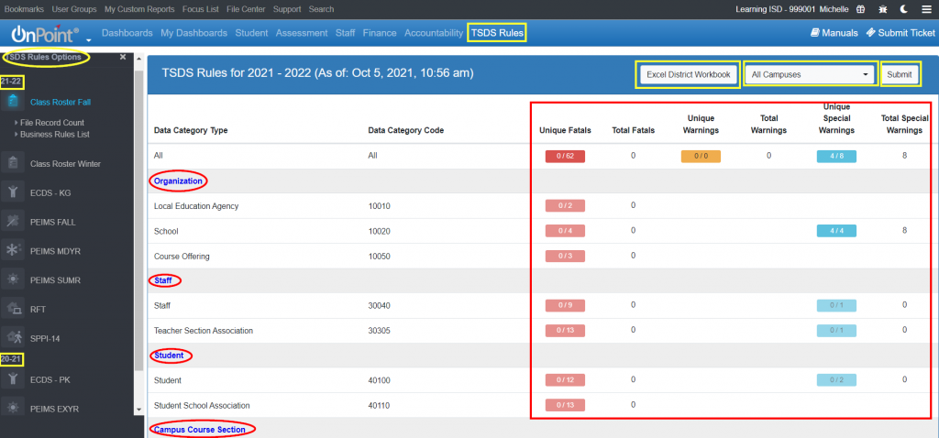Click the RFT house-laptop icon
939x438 pixels.
13,310
